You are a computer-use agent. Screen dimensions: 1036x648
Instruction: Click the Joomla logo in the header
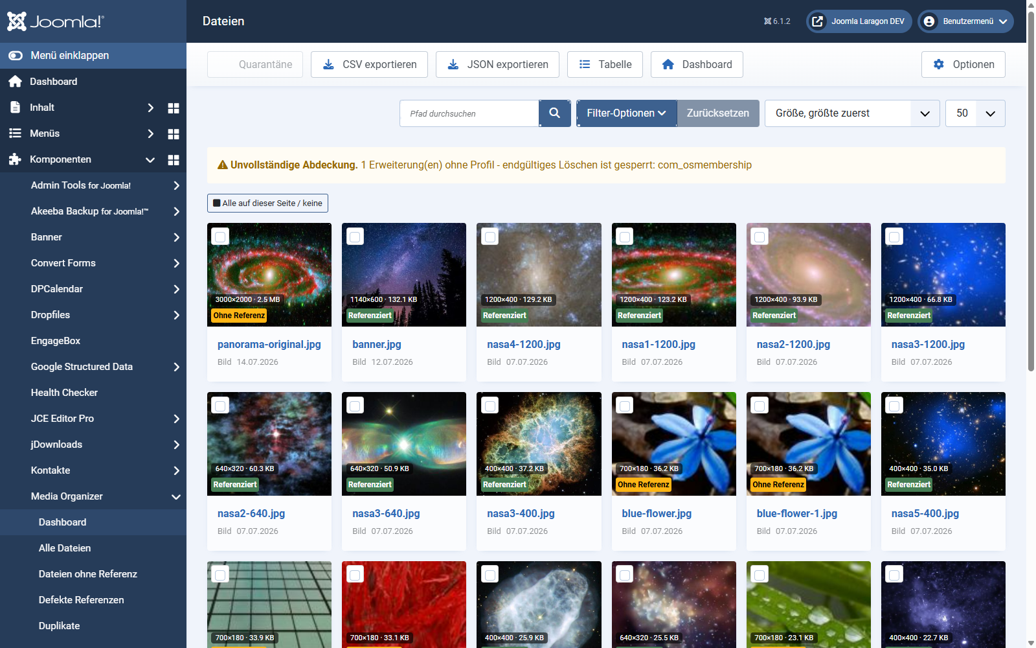[x=55, y=21]
